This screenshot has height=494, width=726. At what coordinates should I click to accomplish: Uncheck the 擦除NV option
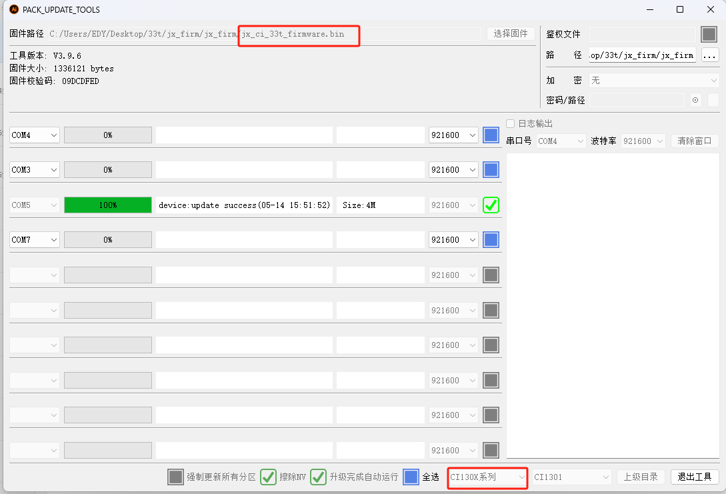click(x=268, y=477)
